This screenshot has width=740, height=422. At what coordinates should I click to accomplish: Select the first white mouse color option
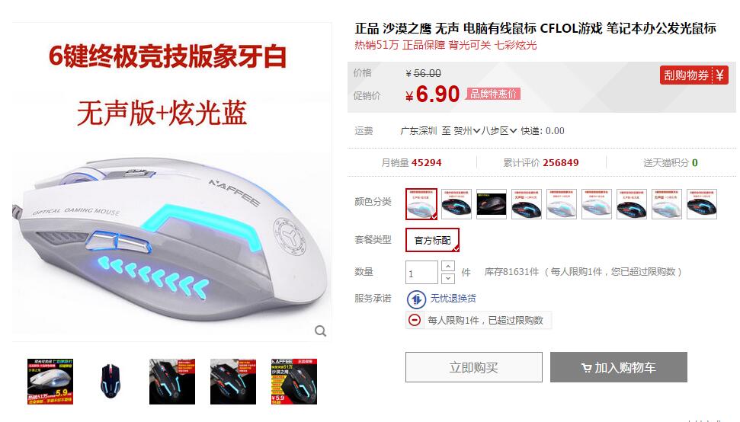click(x=421, y=204)
